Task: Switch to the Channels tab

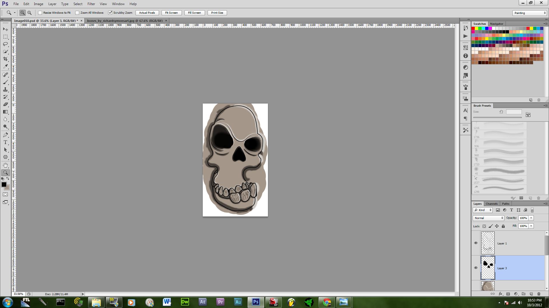Action: tap(492, 204)
